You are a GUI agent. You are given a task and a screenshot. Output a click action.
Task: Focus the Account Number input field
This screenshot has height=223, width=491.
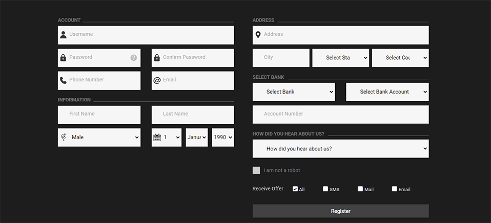[x=340, y=115]
